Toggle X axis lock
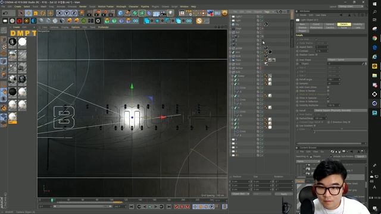Viewport: 381px width, 214px height. coord(60,13)
